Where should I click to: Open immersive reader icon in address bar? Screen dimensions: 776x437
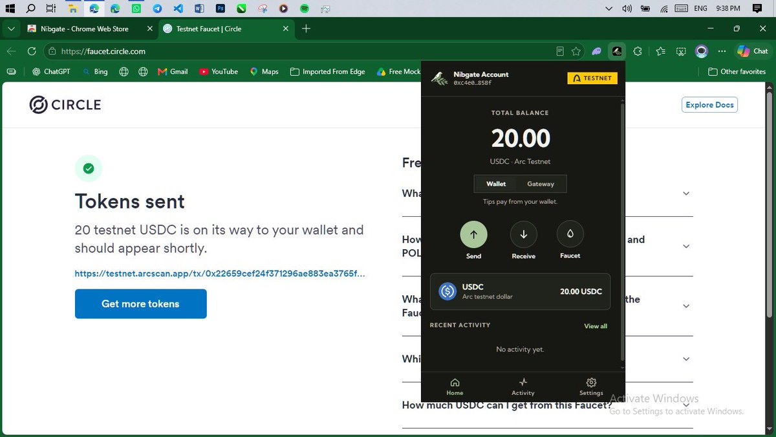click(560, 51)
